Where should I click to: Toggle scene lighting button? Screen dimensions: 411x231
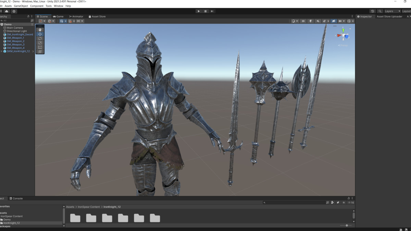click(x=311, y=21)
